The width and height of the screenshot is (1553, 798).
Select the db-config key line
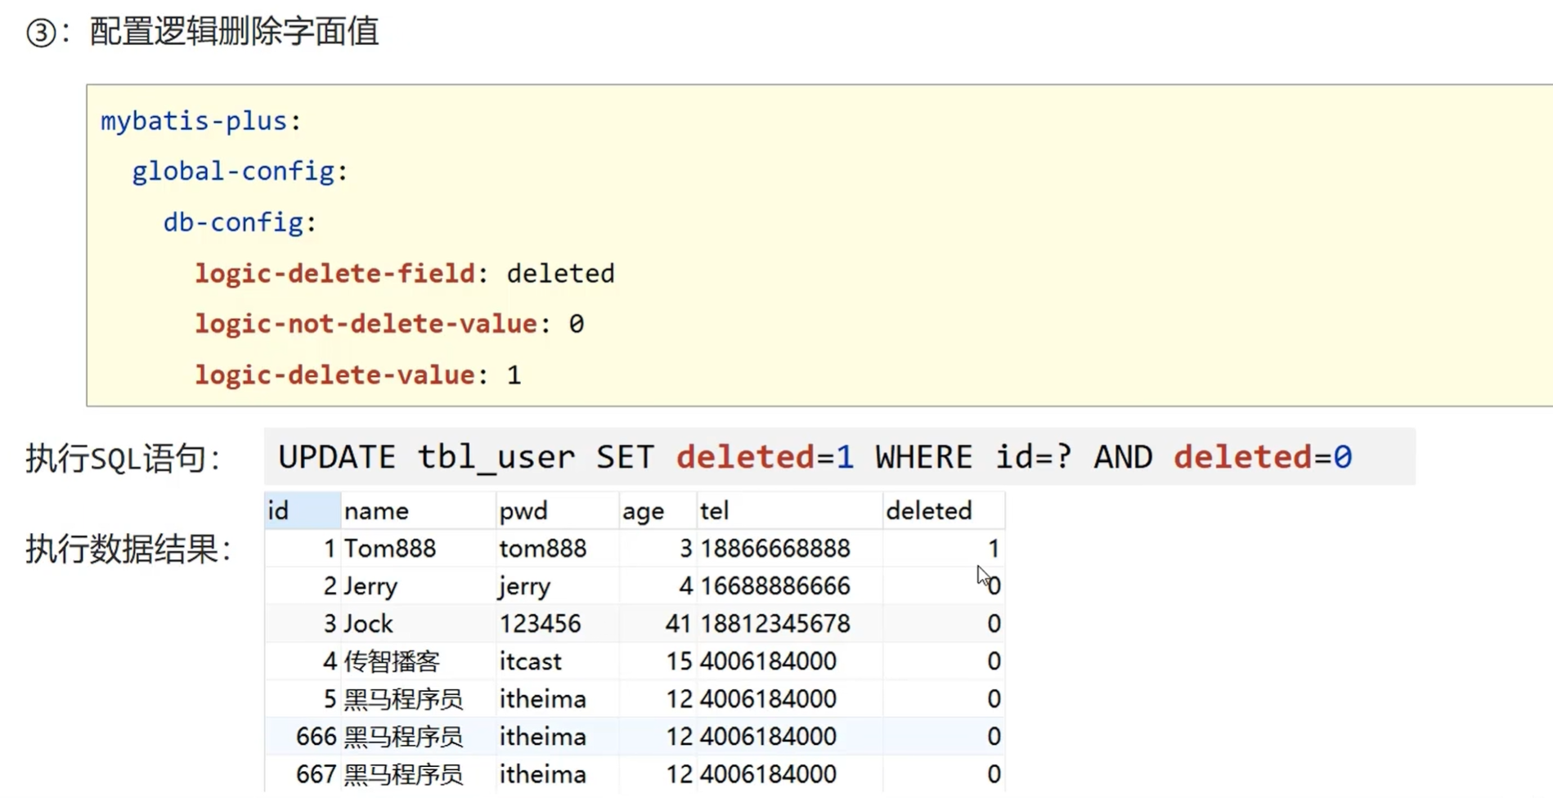240,222
